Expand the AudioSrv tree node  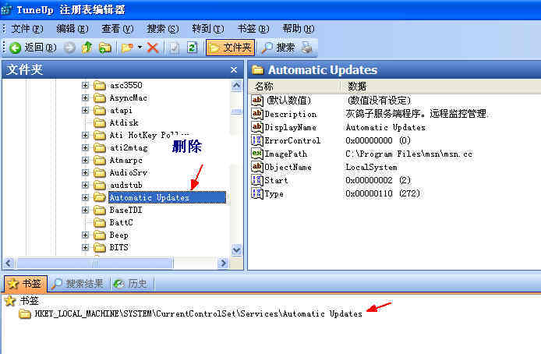pos(85,172)
